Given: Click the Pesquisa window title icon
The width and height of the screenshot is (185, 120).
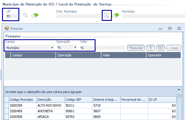Looking at the screenshot, I should [7, 28].
